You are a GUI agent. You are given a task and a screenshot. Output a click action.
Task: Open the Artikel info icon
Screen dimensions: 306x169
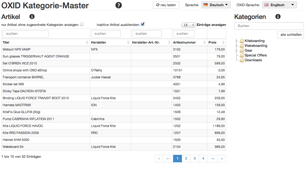(x=32, y=17)
